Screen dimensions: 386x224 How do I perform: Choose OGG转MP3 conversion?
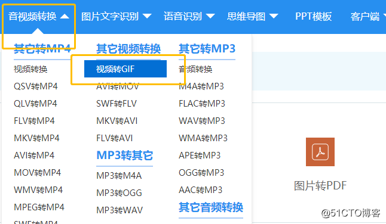pos(201,173)
